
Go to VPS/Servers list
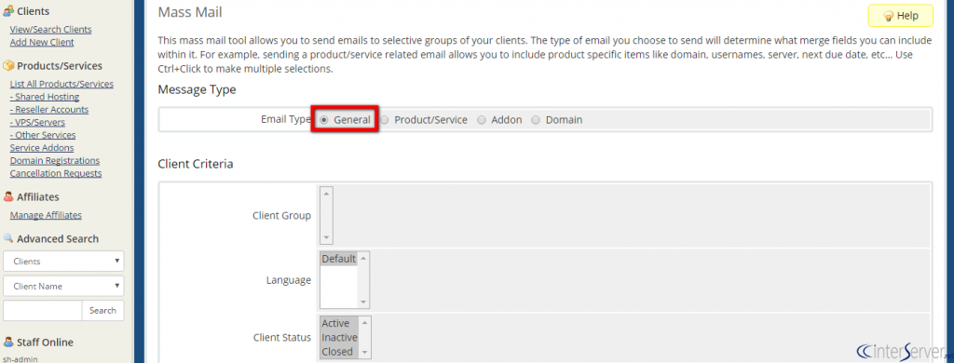(37, 122)
